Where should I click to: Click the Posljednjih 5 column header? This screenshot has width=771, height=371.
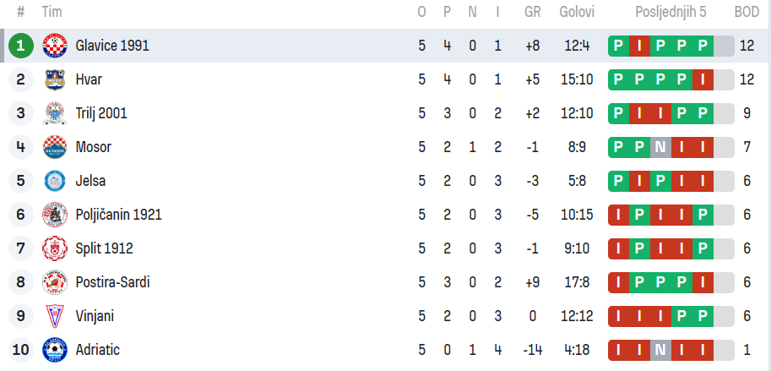(x=671, y=12)
